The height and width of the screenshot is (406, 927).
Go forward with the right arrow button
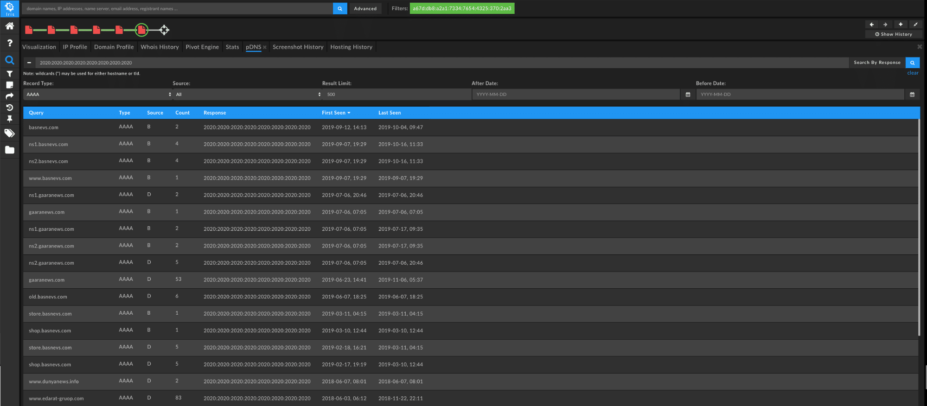885,25
